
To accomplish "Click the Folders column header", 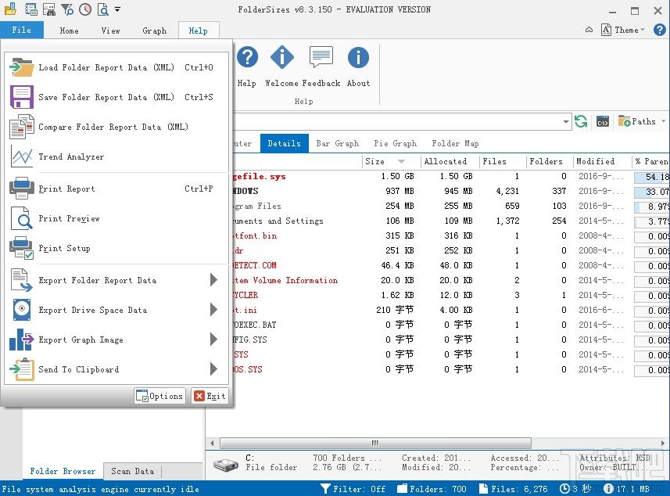I will 550,161.
